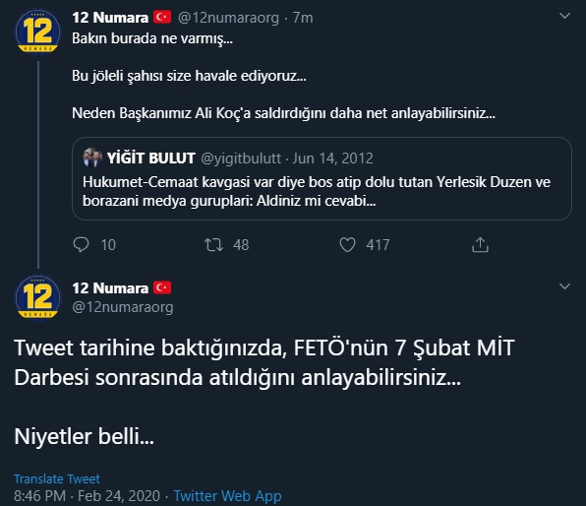Viewport: 586px width, 506px height.
Task: Open second tweet's 12 Numara profile avatar
Action: (37, 297)
